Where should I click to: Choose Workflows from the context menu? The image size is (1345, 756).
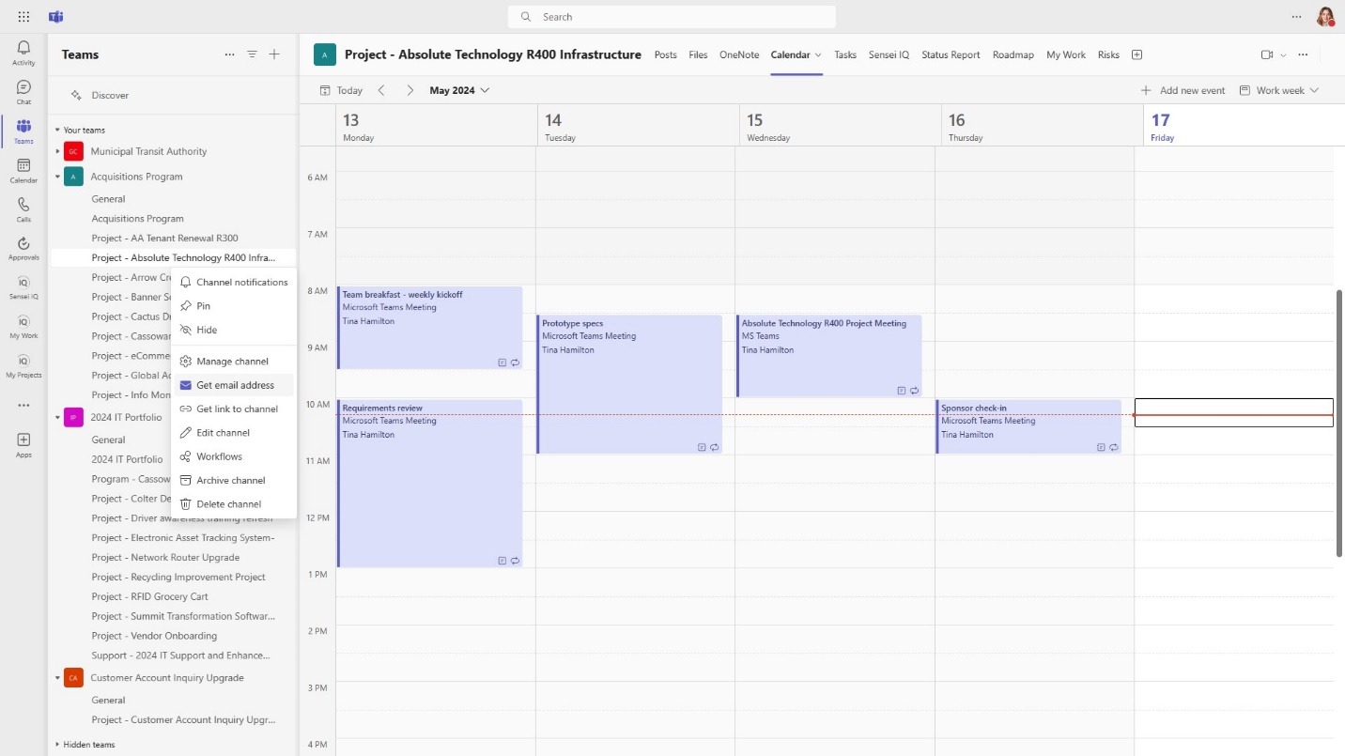pos(235,456)
